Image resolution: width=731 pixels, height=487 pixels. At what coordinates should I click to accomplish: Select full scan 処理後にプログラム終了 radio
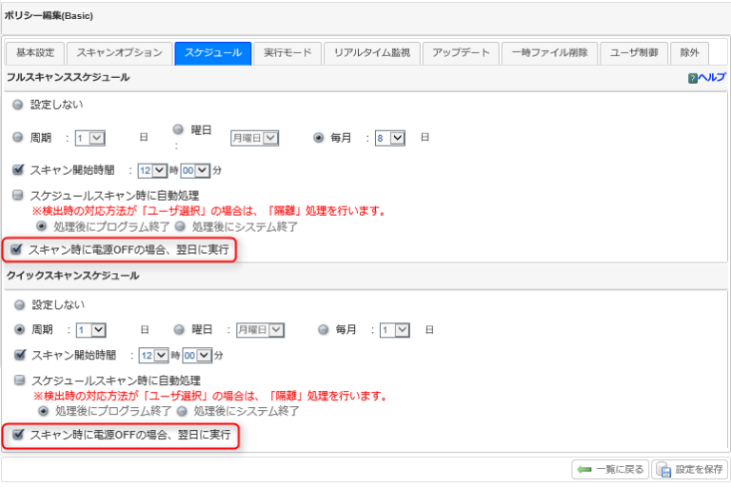pos(42,226)
